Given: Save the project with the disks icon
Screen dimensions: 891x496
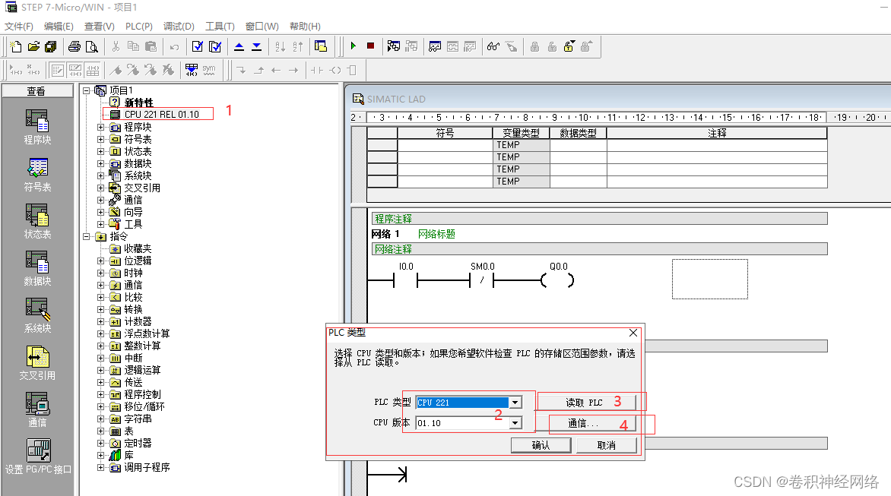Looking at the screenshot, I should (x=51, y=46).
